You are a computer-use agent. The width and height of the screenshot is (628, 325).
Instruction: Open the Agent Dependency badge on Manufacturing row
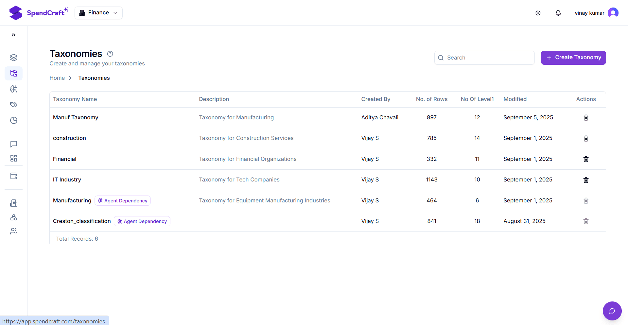tap(123, 200)
